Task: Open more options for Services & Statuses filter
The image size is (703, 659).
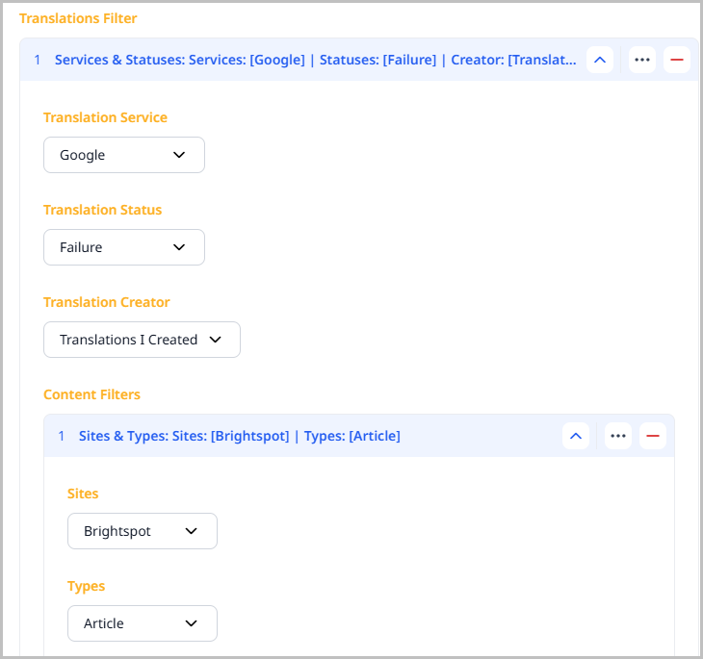Action: point(642,60)
